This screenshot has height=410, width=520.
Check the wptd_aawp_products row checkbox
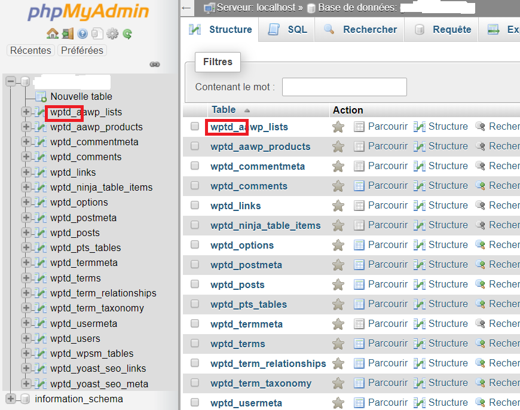[195, 146]
